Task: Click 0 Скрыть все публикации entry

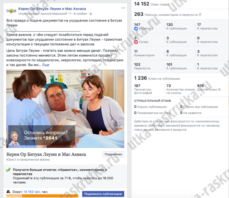Action: coord(199,107)
